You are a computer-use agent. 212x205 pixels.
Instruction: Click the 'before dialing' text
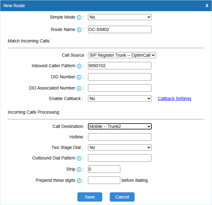[x=135, y=180]
